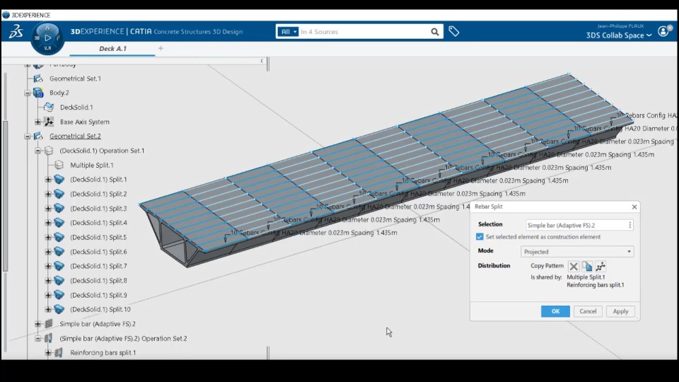679x382 pixels.
Task: Click the (DeckSolid.1) Split.3 icon
Action: tap(59, 208)
